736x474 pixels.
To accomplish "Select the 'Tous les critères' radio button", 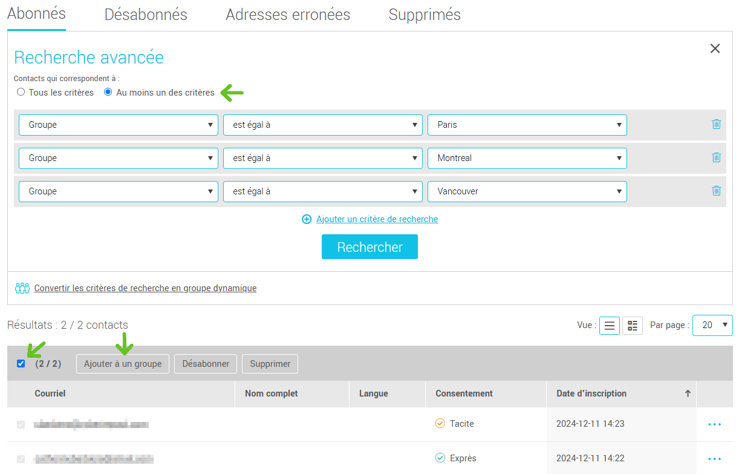I will tap(21, 92).
